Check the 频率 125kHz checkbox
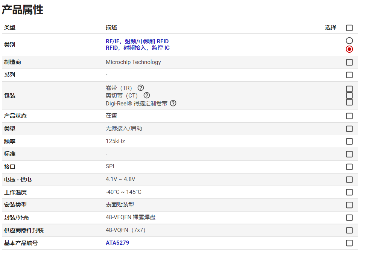This screenshot has width=365, height=256. click(349, 141)
